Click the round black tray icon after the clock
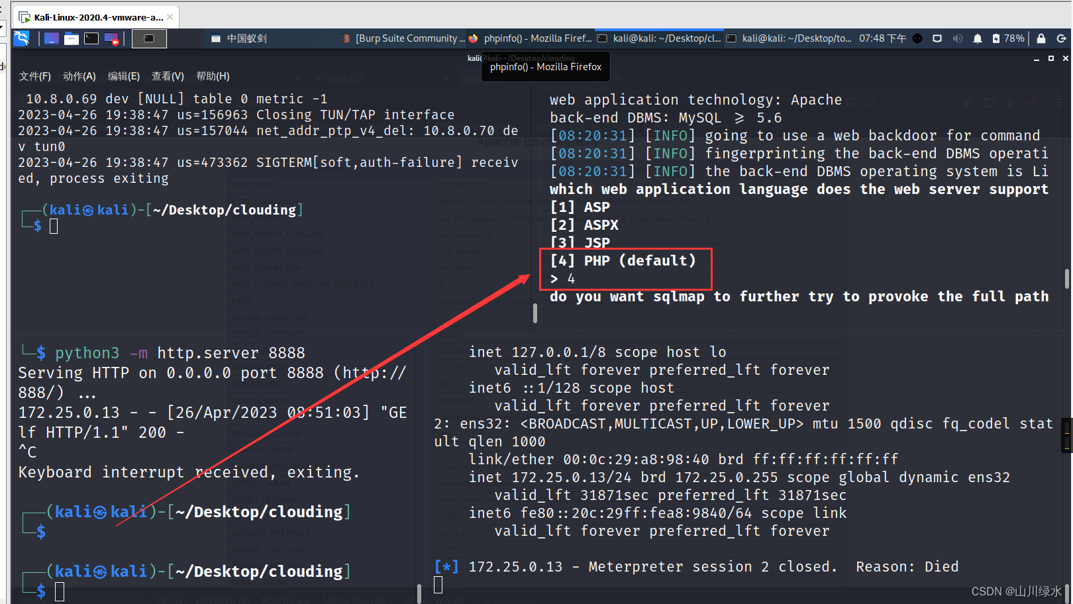 [917, 38]
